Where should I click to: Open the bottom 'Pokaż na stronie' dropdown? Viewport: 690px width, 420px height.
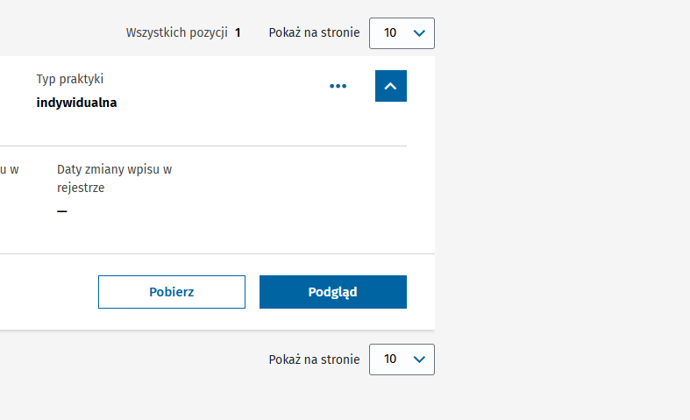[402, 359]
